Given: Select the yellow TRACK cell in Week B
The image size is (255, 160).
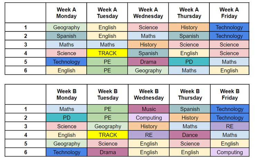Looking at the screenshot, I should click(107, 135).
